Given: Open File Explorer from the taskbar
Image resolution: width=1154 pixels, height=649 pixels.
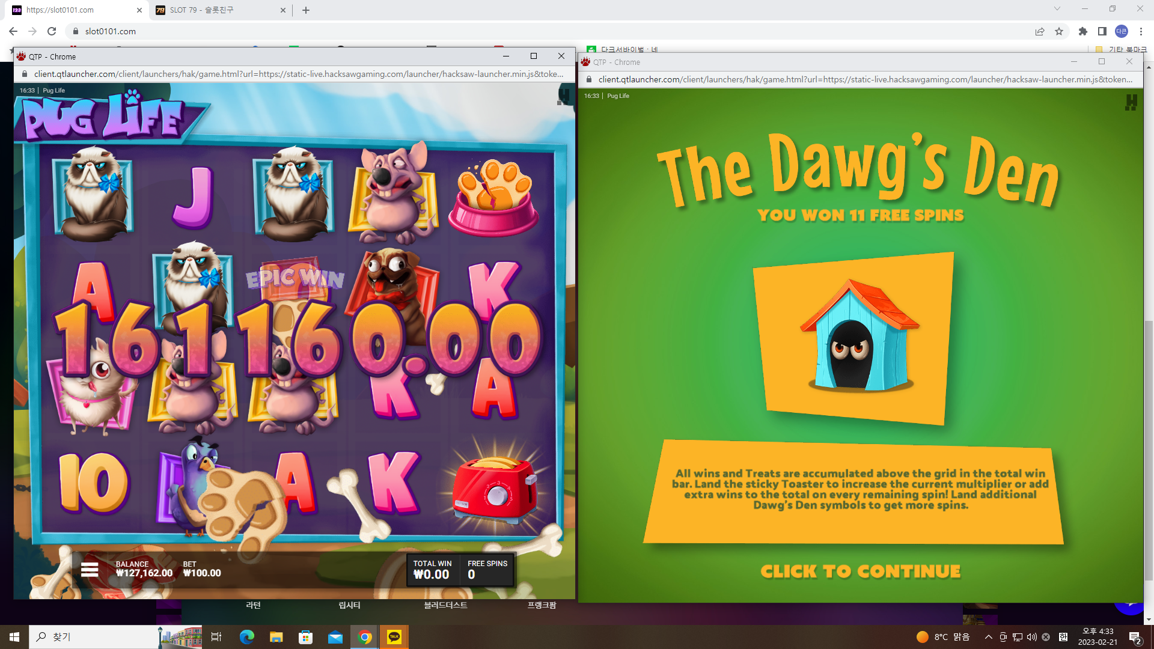Looking at the screenshot, I should pos(276,637).
